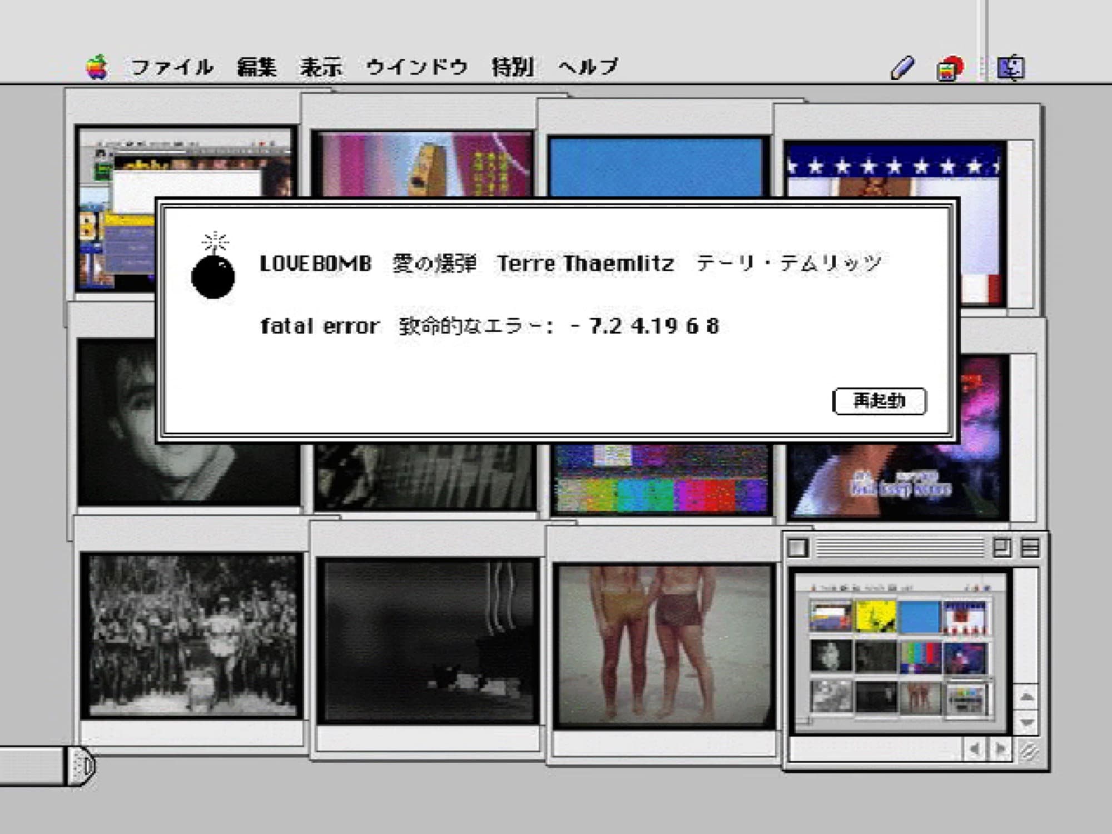Open the 編集 (Edit) menu
The height and width of the screenshot is (834, 1112).
click(x=256, y=68)
